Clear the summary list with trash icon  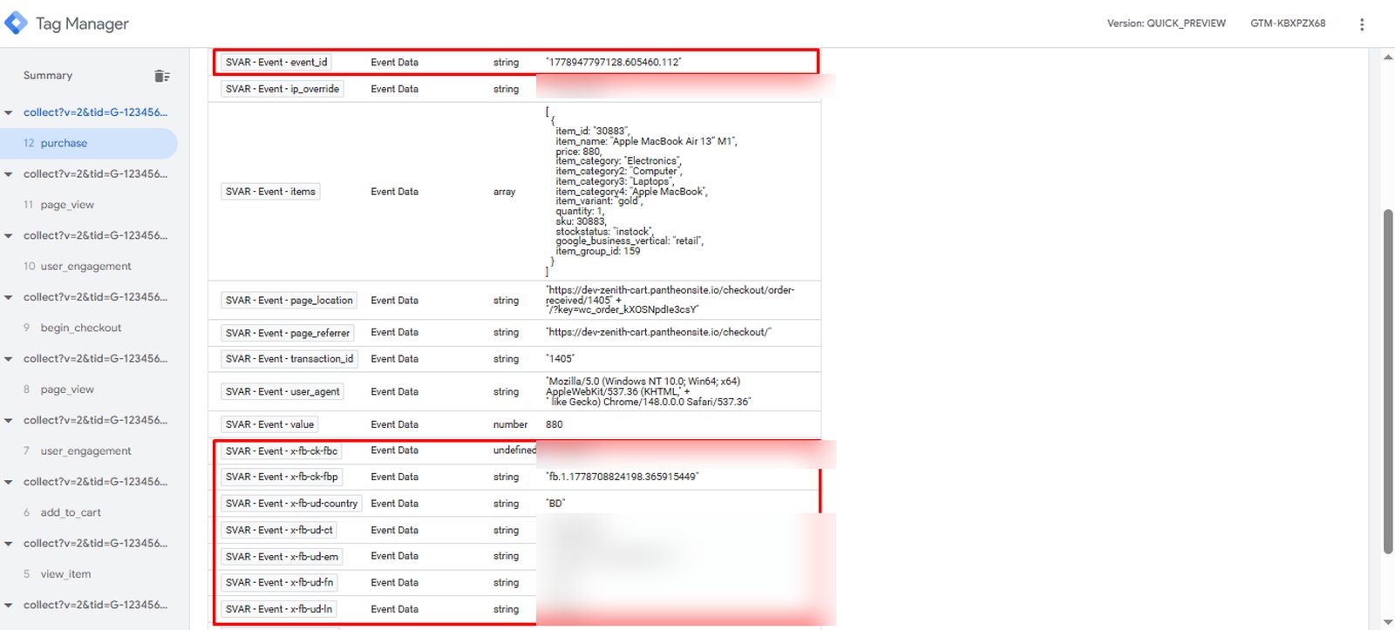[x=162, y=76]
